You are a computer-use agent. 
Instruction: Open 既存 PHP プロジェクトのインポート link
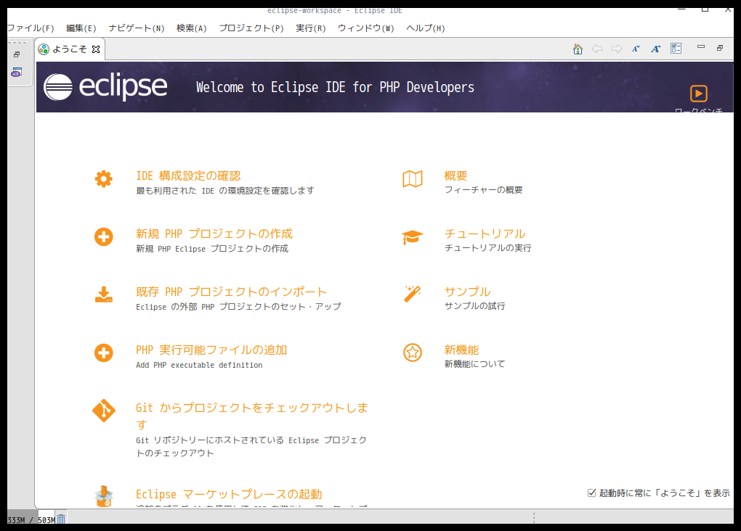tap(232, 292)
